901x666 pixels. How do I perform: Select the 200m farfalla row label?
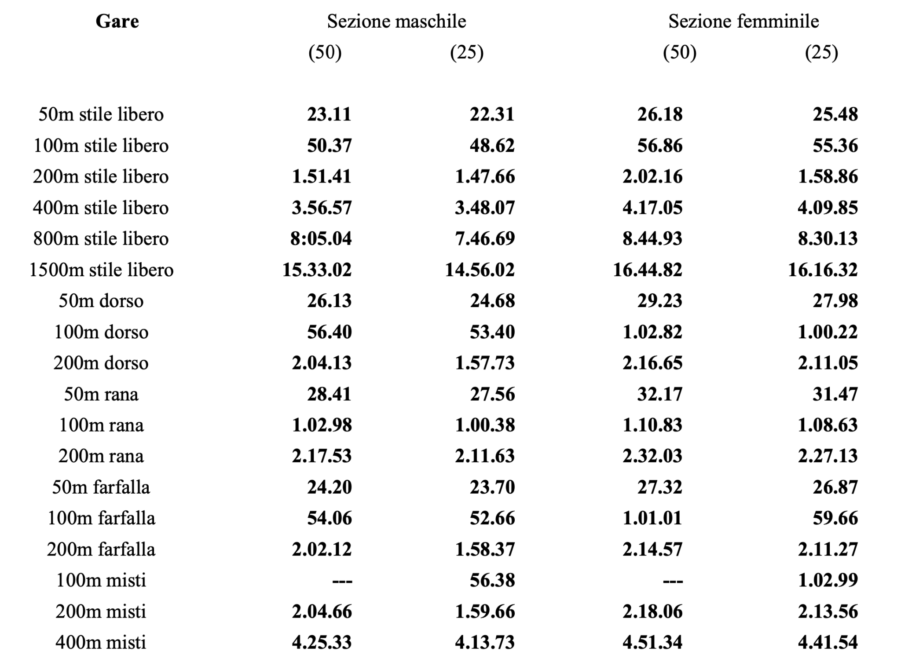101,549
